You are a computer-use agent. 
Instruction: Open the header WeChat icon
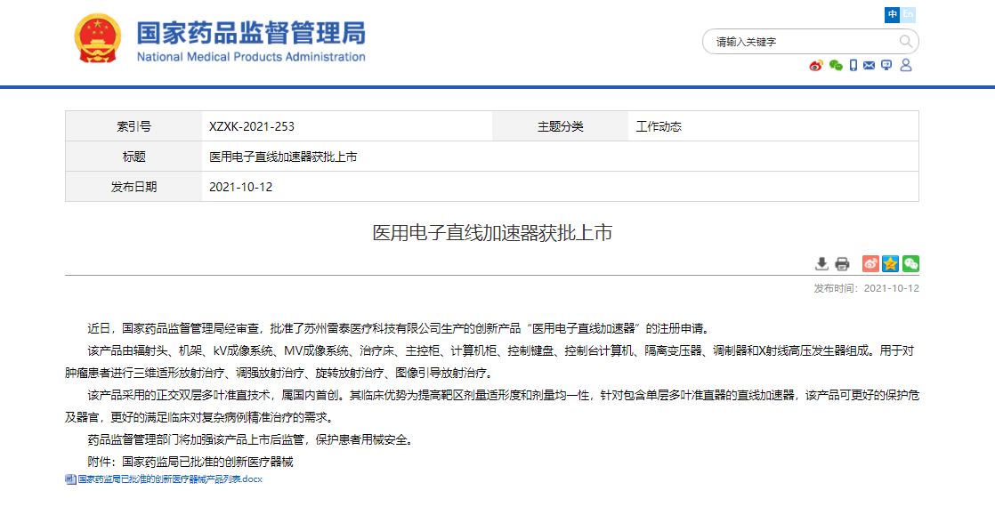(x=836, y=66)
